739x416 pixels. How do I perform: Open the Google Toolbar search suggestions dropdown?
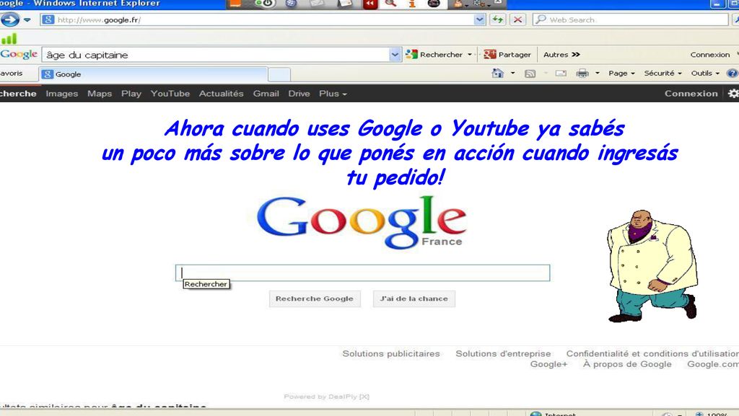pos(395,55)
